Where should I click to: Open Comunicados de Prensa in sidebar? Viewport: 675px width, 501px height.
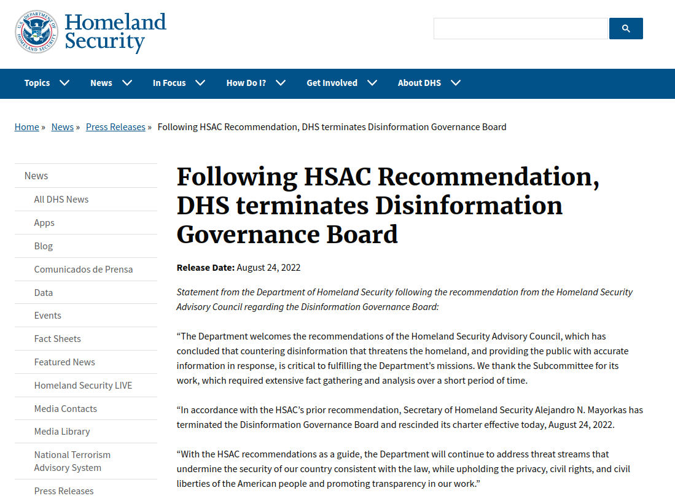(x=85, y=269)
